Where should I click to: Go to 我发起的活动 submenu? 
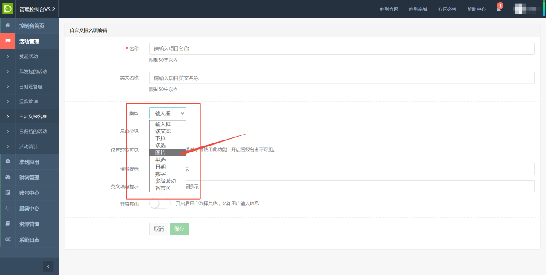33,72
